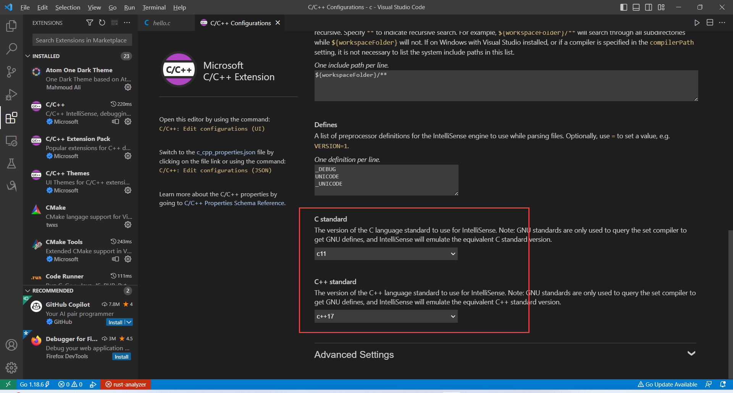Open the Testing flask view
This screenshot has height=393, width=733.
coord(11,163)
